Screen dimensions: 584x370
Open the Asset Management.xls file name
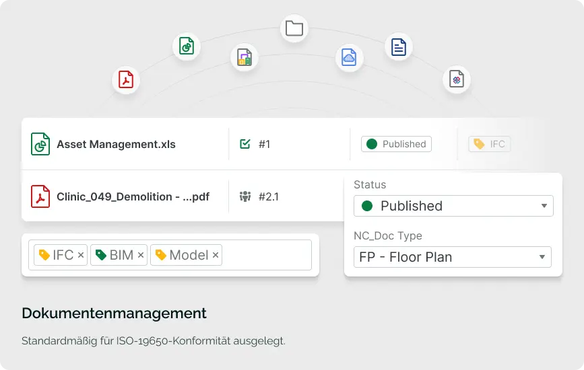click(117, 144)
